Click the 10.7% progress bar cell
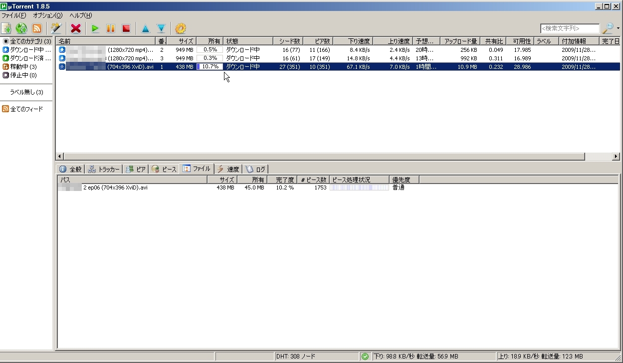This screenshot has width=623, height=363. 209,67
